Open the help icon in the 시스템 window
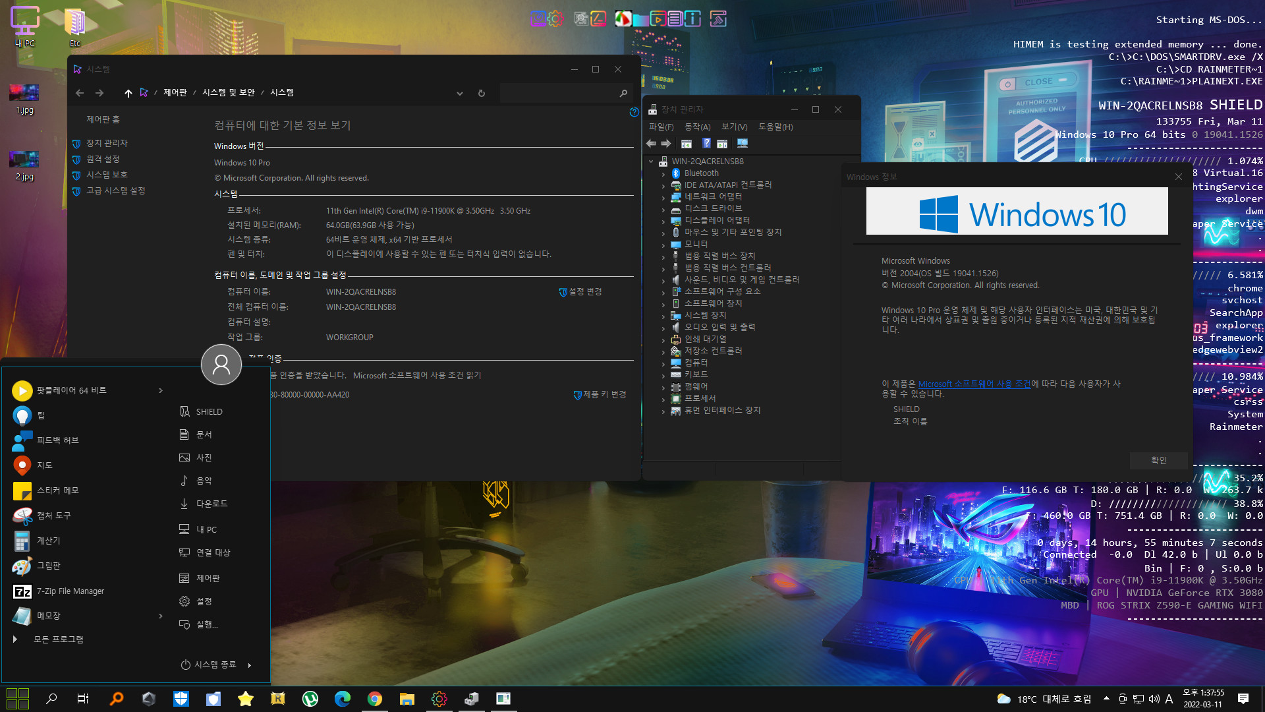1265x712 pixels. coord(634,112)
